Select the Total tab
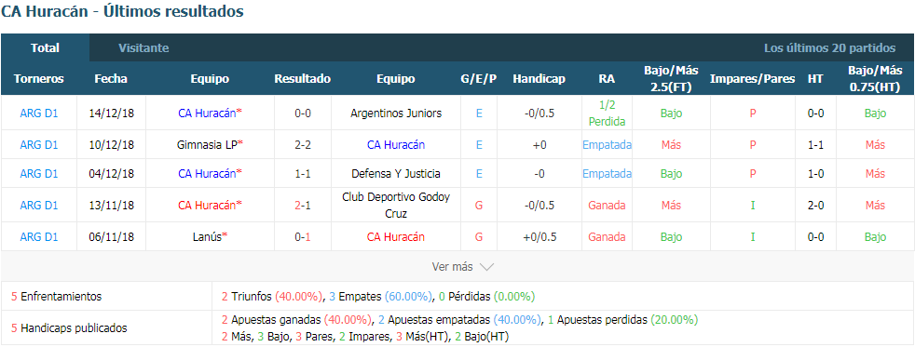This screenshot has height=347, width=915. coord(45,48)
